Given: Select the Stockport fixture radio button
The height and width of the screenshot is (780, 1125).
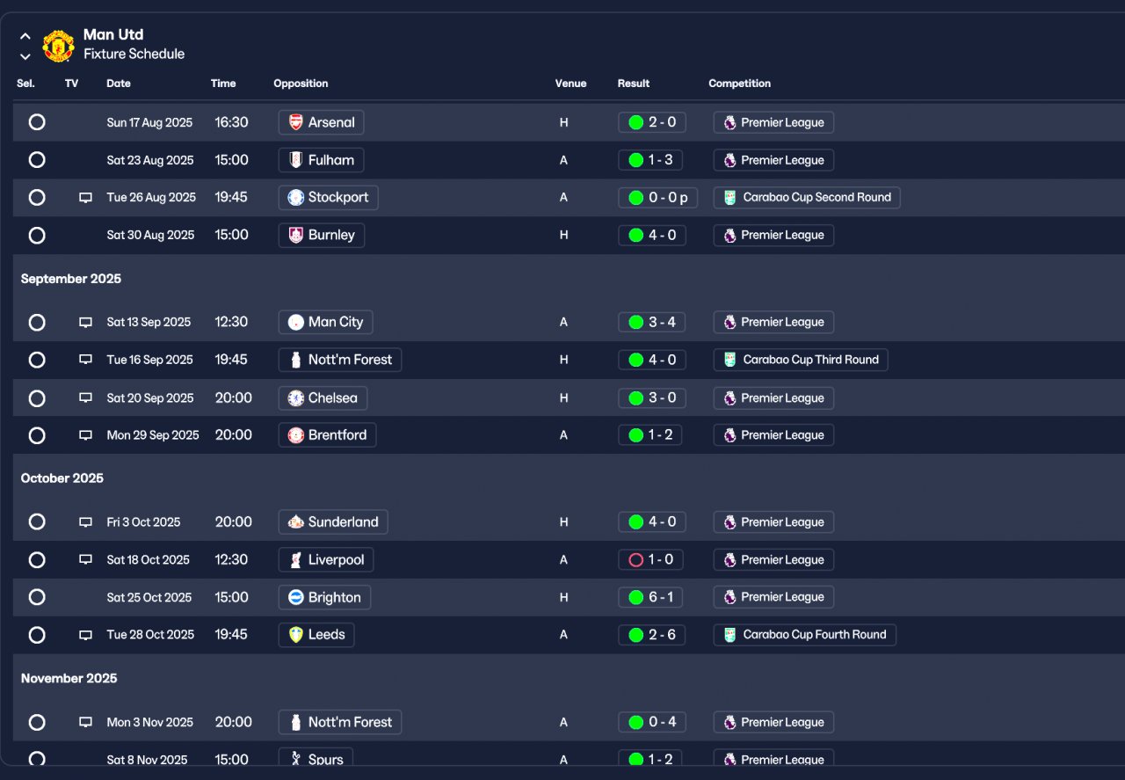Looking at the screenshot, I should [37, 198].
